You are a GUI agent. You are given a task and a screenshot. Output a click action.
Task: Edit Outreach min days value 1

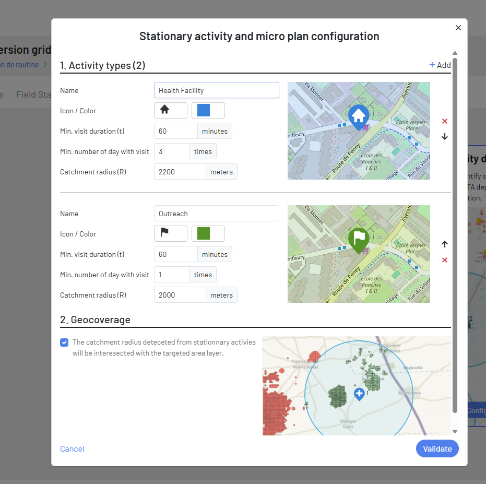click(172, 275)
